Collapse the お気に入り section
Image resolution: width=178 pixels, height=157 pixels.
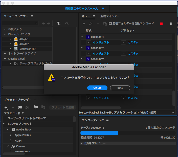click(x=5, y=29)
